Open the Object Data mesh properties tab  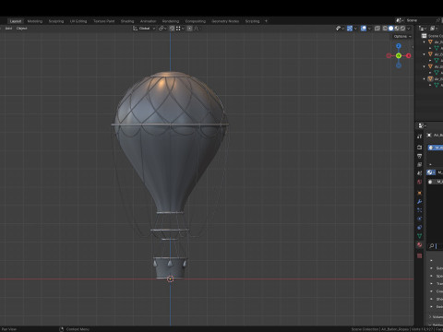[x=420, y=236]
